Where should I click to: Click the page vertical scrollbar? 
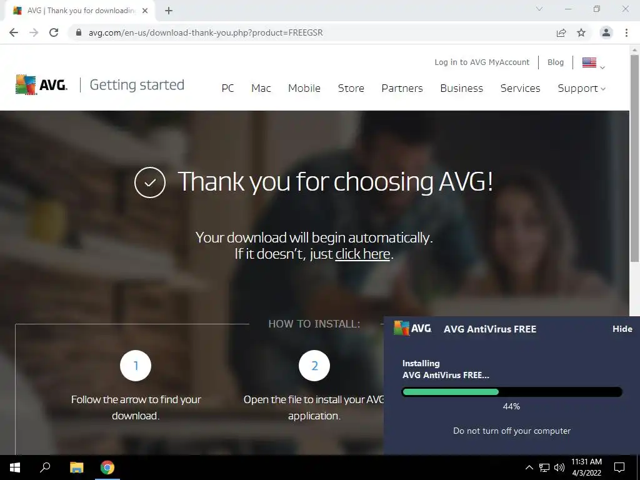(634, 158)
